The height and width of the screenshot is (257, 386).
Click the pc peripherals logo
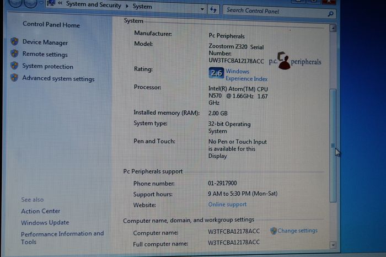point(295,61)
